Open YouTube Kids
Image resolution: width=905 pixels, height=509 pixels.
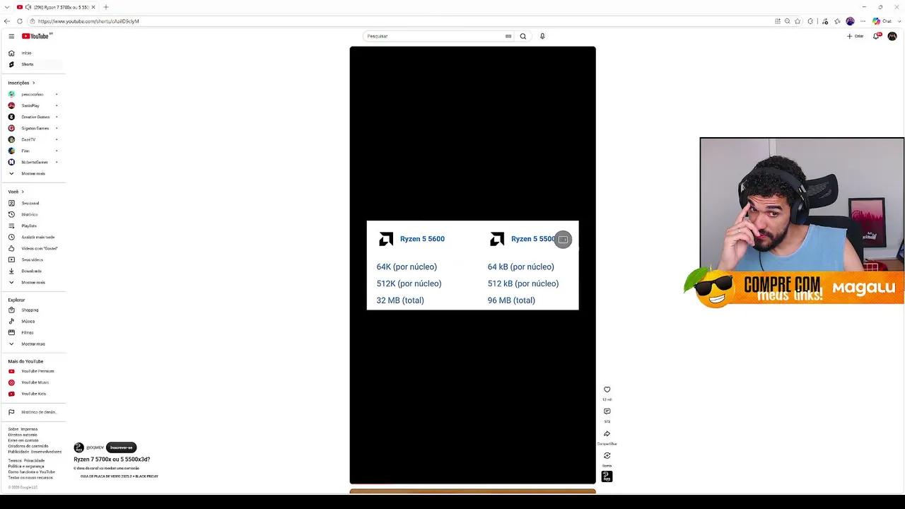(33, 394)
